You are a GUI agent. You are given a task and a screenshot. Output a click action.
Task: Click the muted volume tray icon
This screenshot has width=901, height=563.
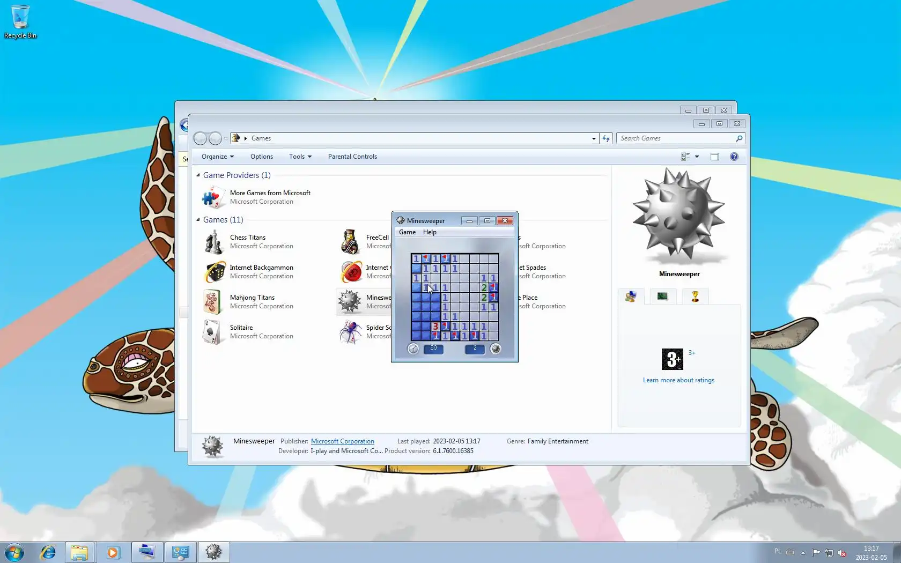(842, 553)
